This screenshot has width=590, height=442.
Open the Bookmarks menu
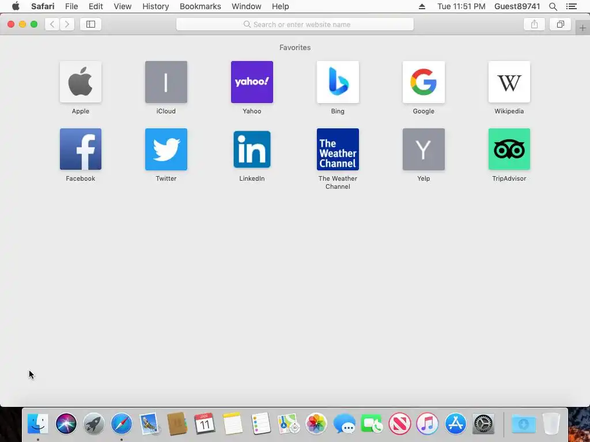point(200,6)
